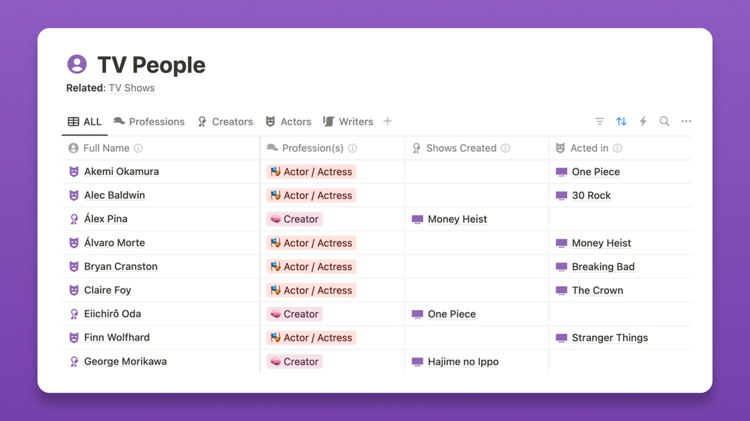Open the sort arrows icon
Screen dimensions: 750x421
(x=621, y=121)
